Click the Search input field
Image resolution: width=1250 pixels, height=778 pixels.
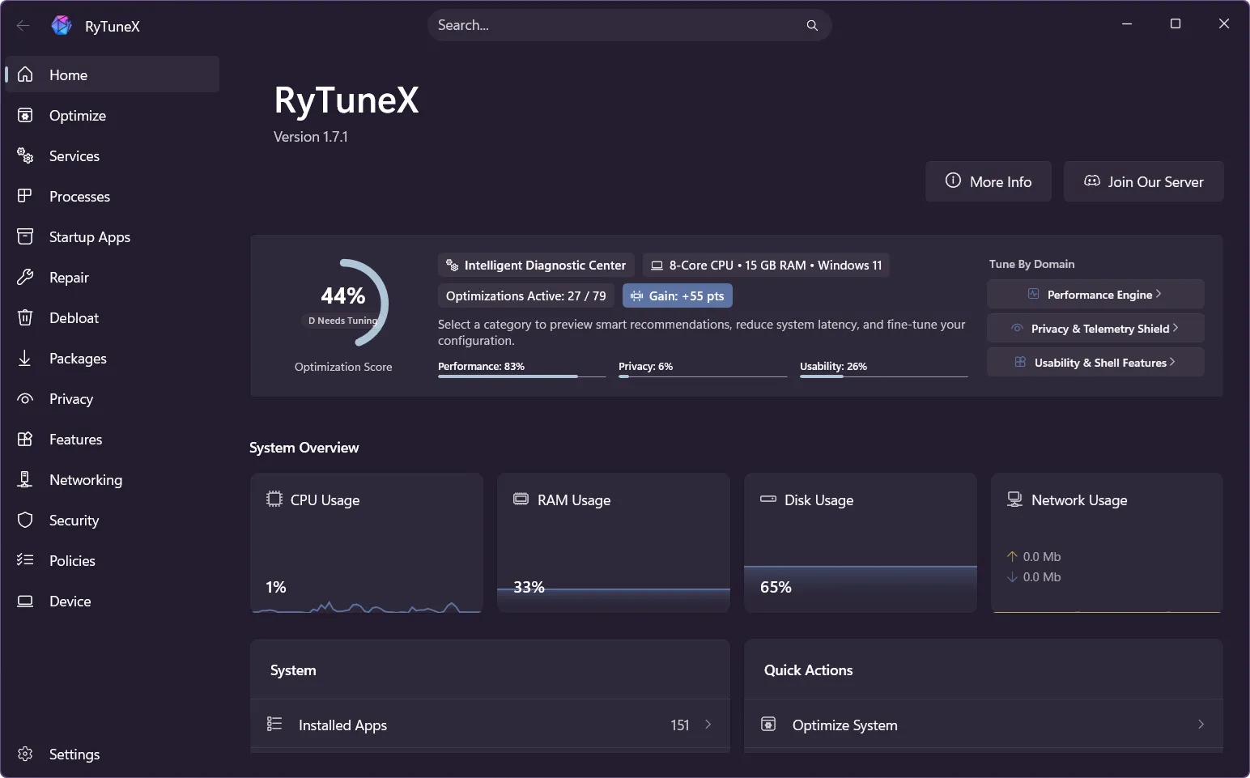point(629,25)
